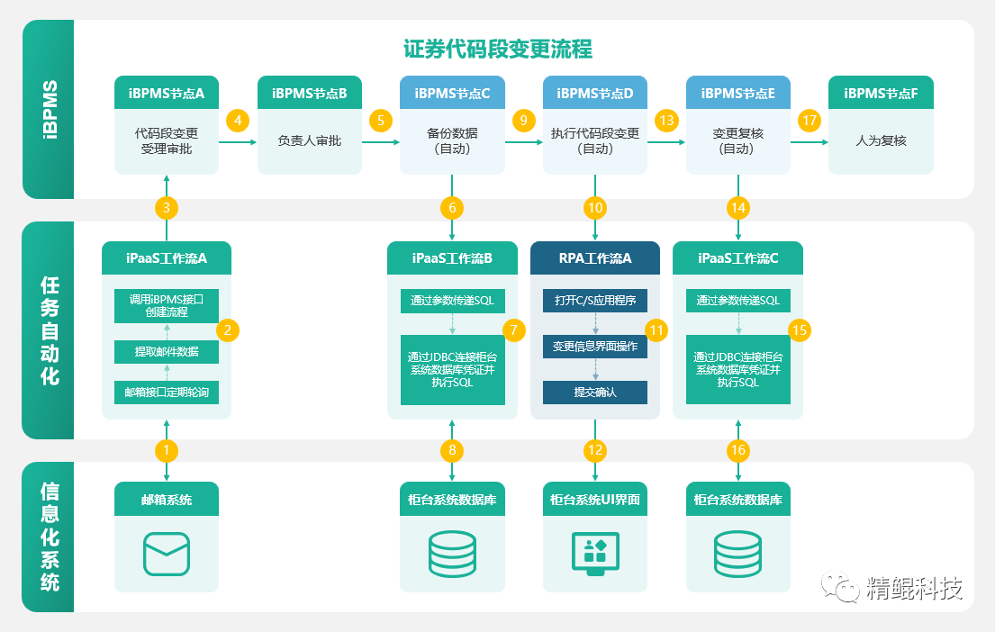Click the 提交确认 step in RPA工作流A

[595, 393]
